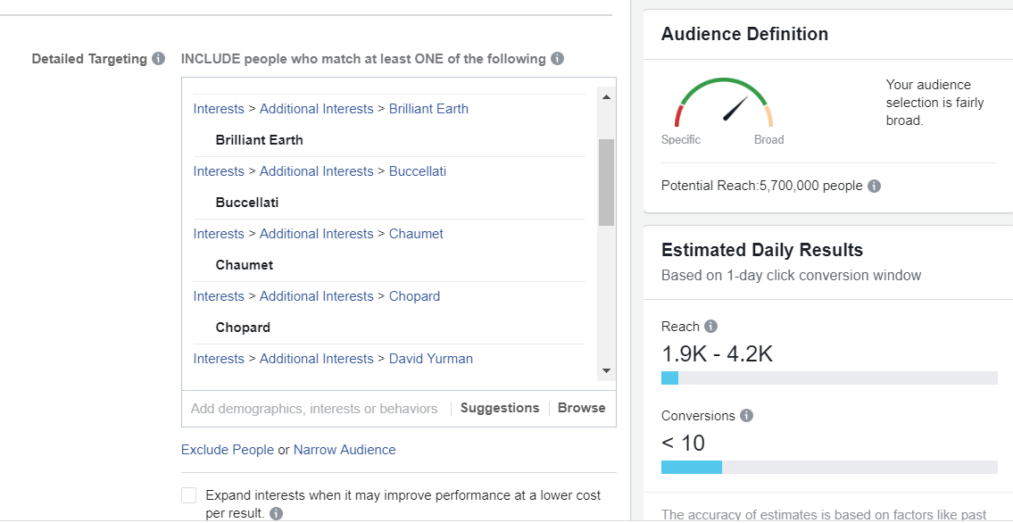
Task: Click the 'Detailed Targeting' label
Action: (89, 59)
